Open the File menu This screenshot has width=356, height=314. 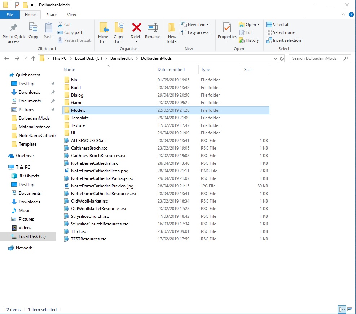[x=10, y=15]
